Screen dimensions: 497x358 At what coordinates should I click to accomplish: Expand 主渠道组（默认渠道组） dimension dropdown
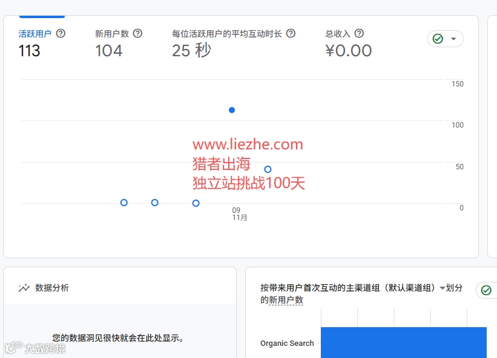coord(442,288)
